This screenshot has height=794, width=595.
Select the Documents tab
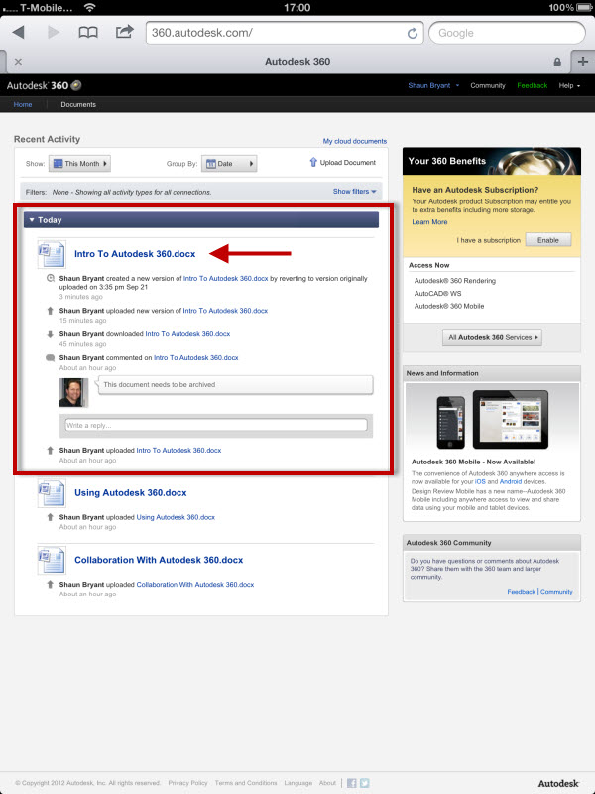[78, 104]
